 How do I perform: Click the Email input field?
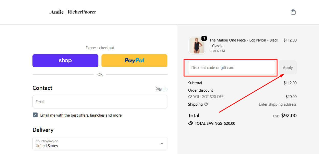pos(100,102)
